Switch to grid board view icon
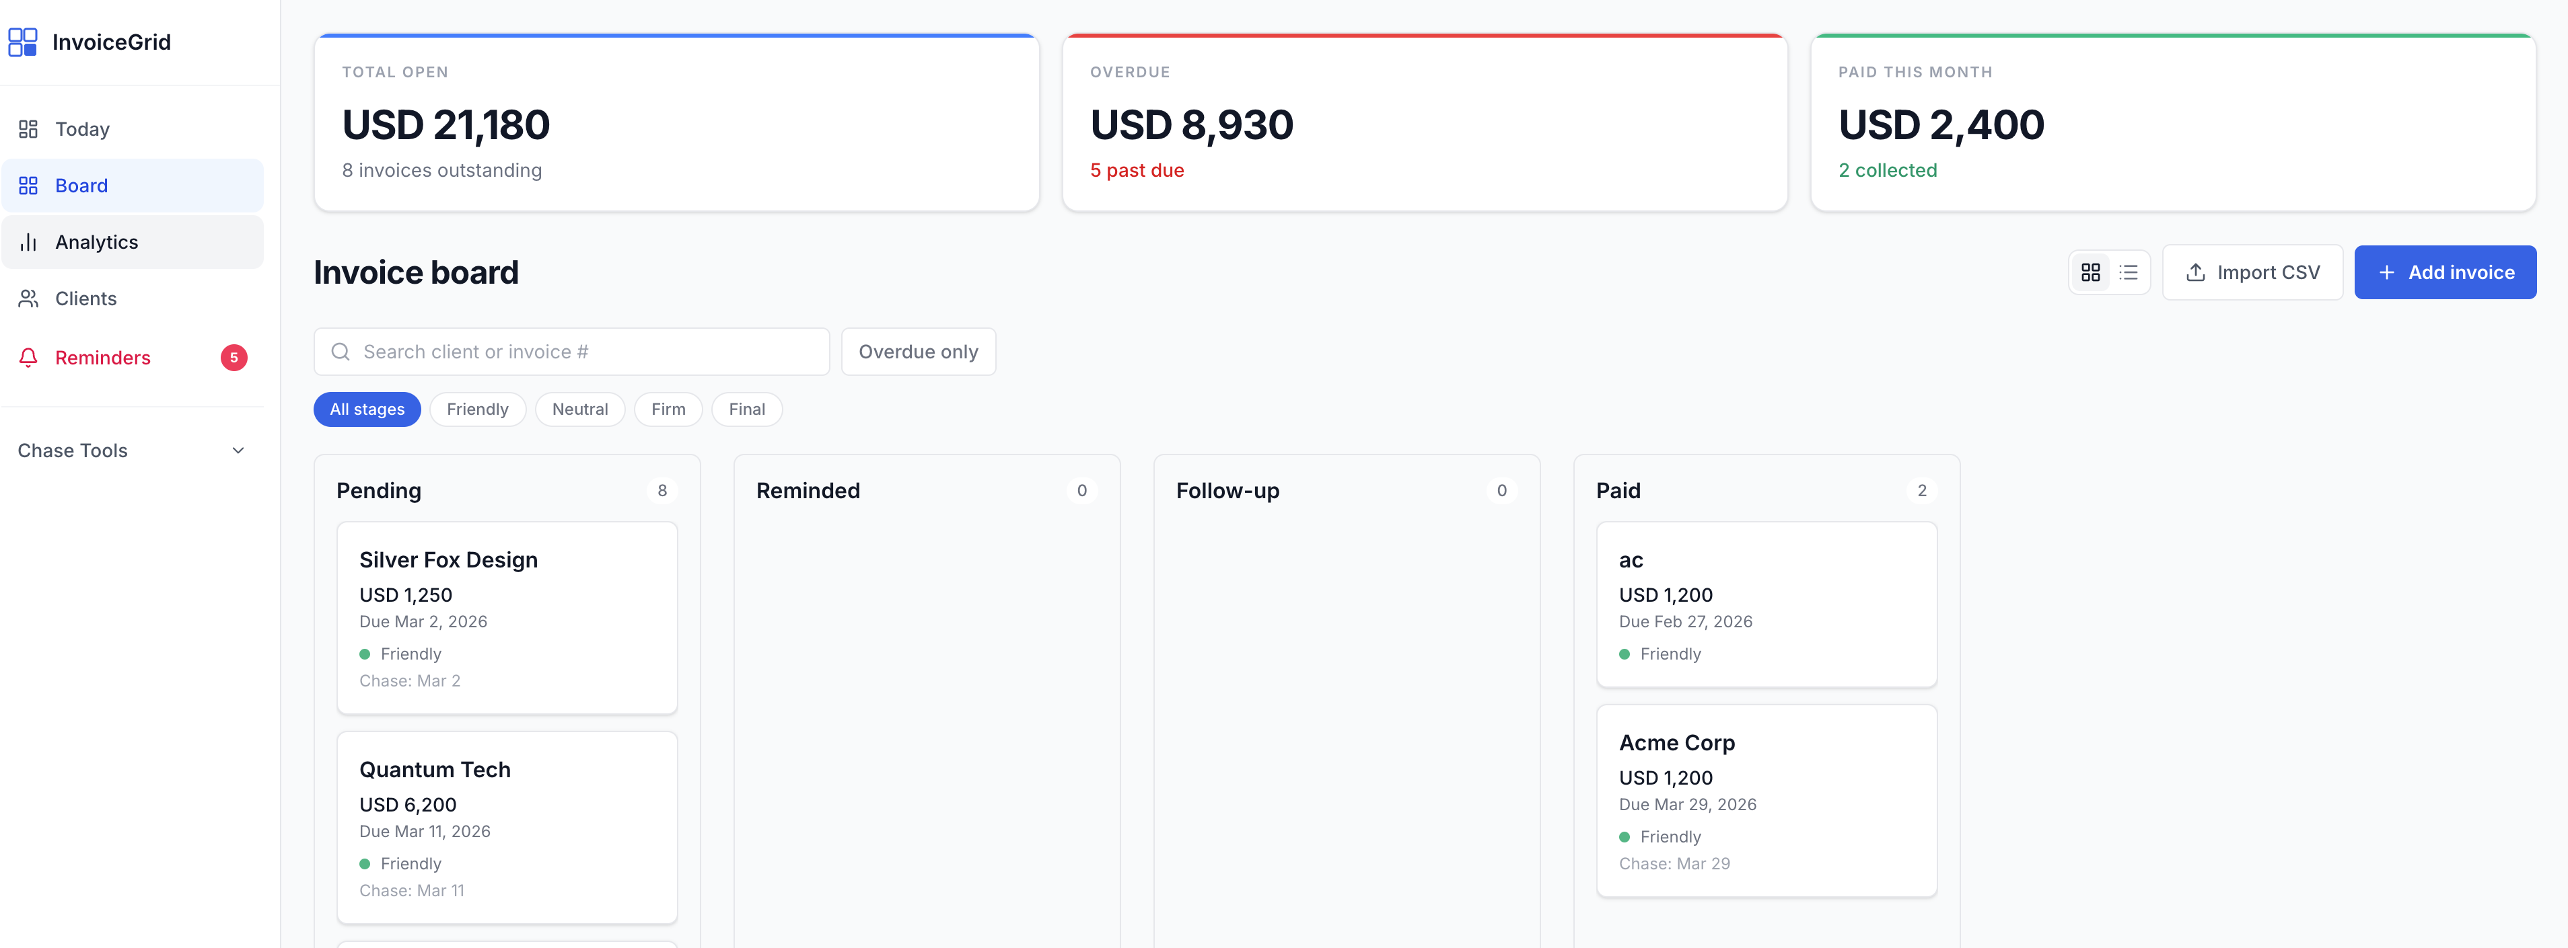The image size is (2568, 948). coord(2090,272)
